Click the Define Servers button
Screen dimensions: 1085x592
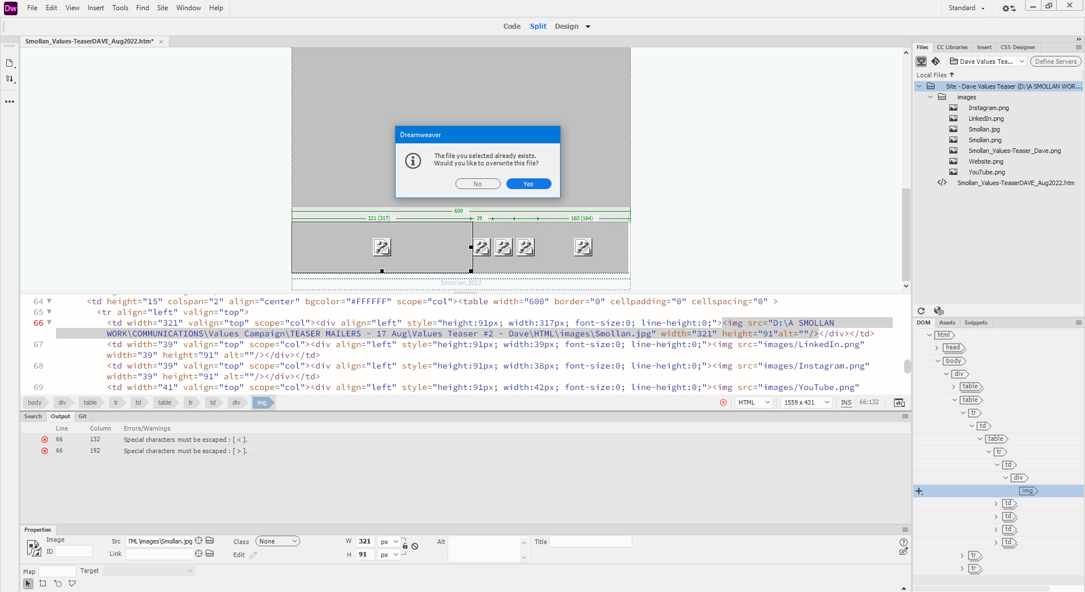(x=1056, y=61)
